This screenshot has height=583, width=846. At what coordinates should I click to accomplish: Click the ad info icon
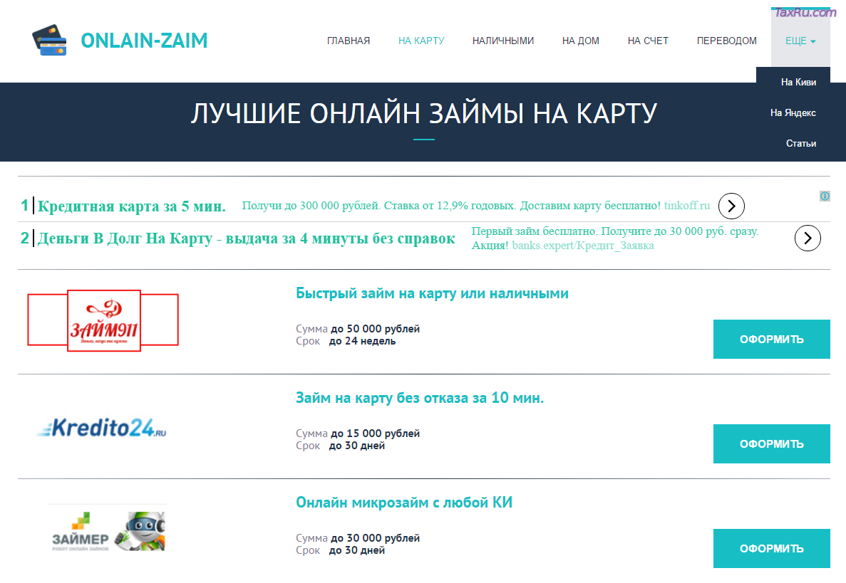pos(825,196)
